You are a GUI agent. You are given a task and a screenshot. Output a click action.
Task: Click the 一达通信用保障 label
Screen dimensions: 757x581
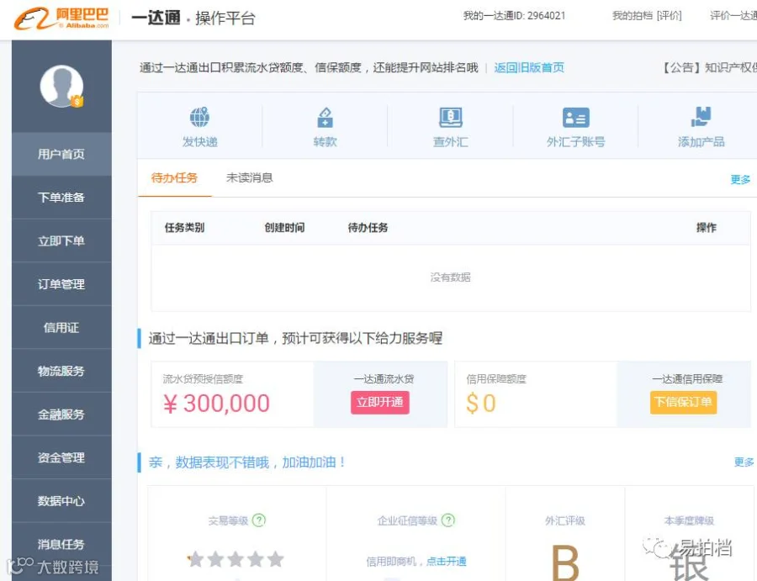point(687,379)
